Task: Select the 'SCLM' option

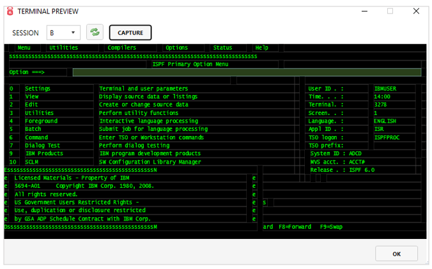Action: (x=32, y=162)
